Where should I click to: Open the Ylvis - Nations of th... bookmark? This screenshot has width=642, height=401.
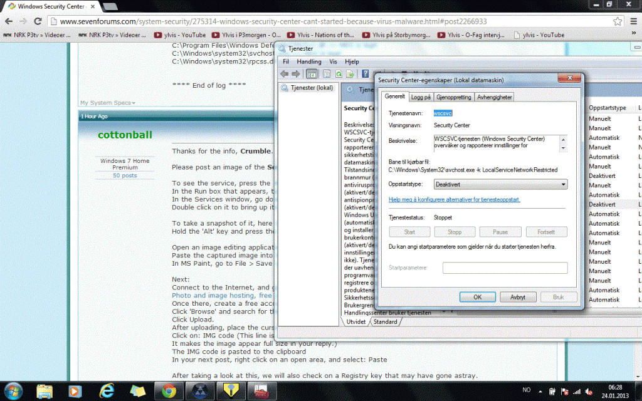click(x=320, y=35)
